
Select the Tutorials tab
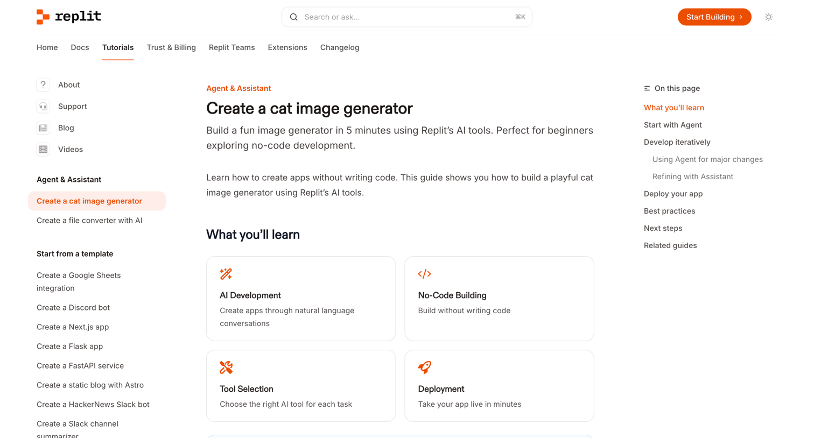118,47
